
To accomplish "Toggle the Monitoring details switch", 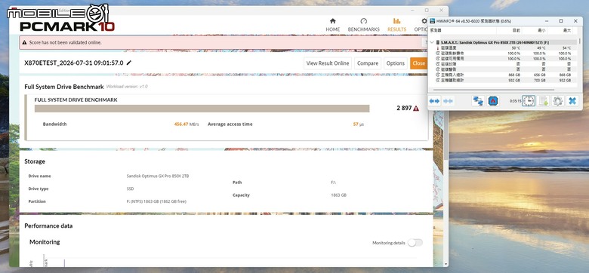I will point(415,243).
